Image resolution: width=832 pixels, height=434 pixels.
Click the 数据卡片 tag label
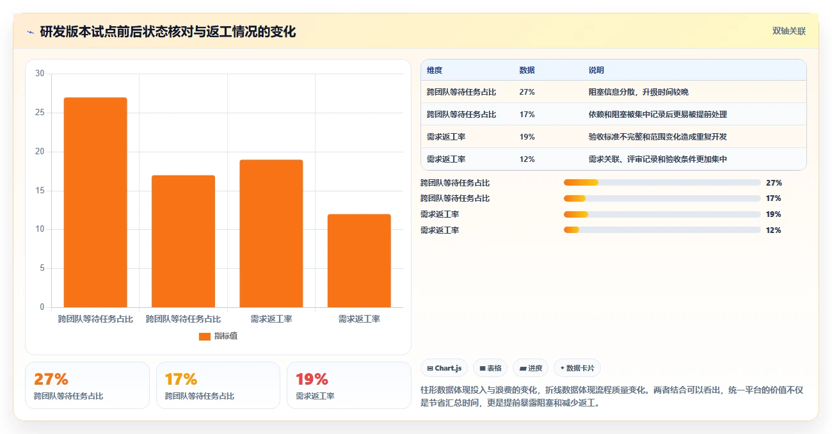point(580,369)
